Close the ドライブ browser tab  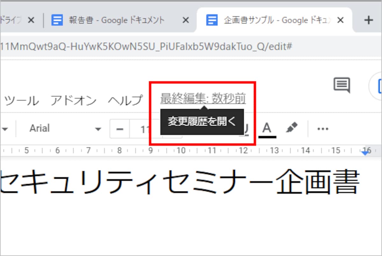(x=31, y=21)
